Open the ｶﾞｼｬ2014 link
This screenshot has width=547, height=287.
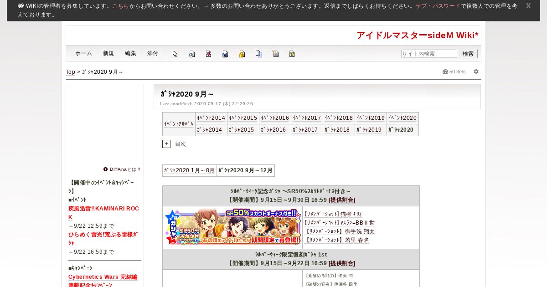(x=210, y=130)
